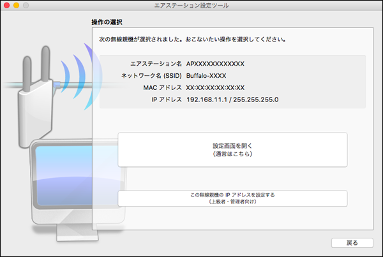The height and width of the screenshot is (257, 383).
Task: Click the MAC アドレス label
Action: pos(162,87)
